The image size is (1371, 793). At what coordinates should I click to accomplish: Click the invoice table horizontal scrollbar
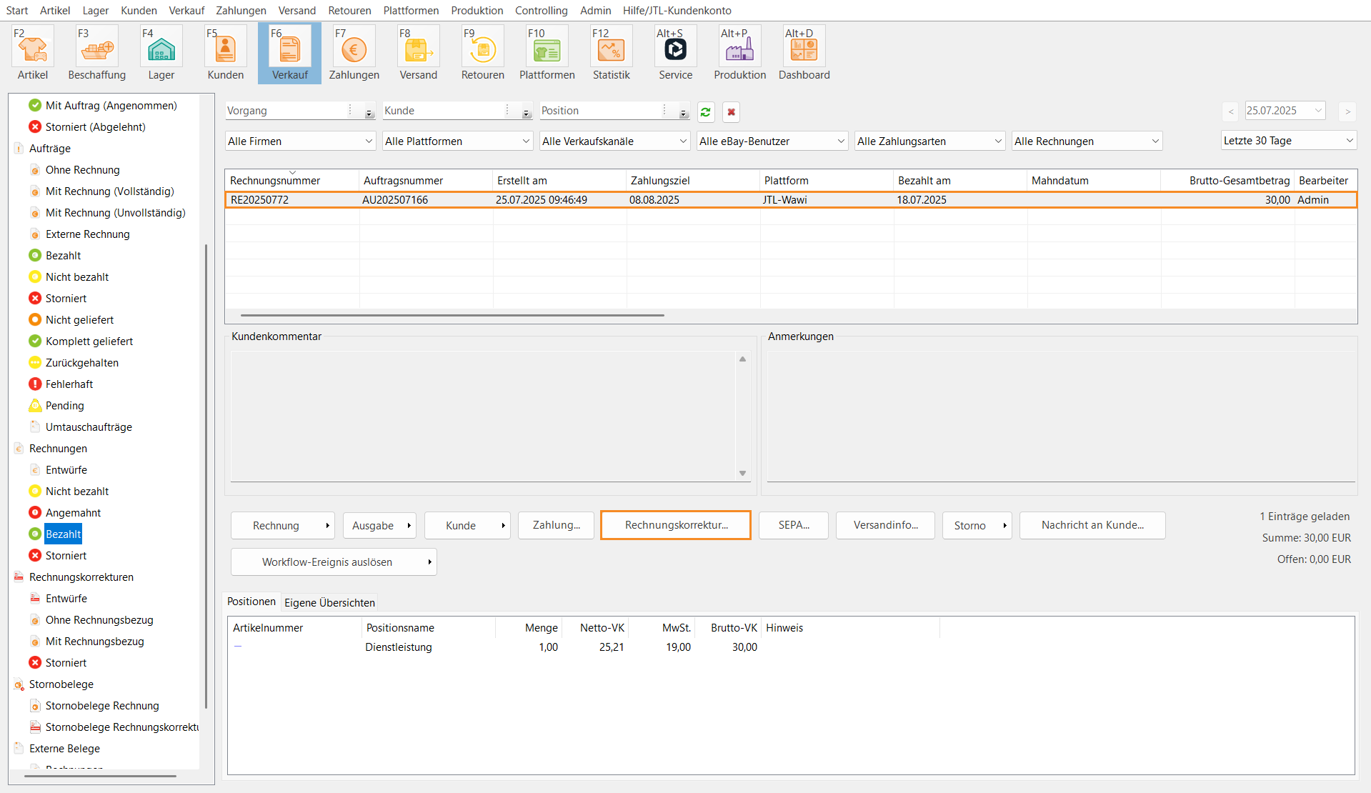(x=452, y=315)
